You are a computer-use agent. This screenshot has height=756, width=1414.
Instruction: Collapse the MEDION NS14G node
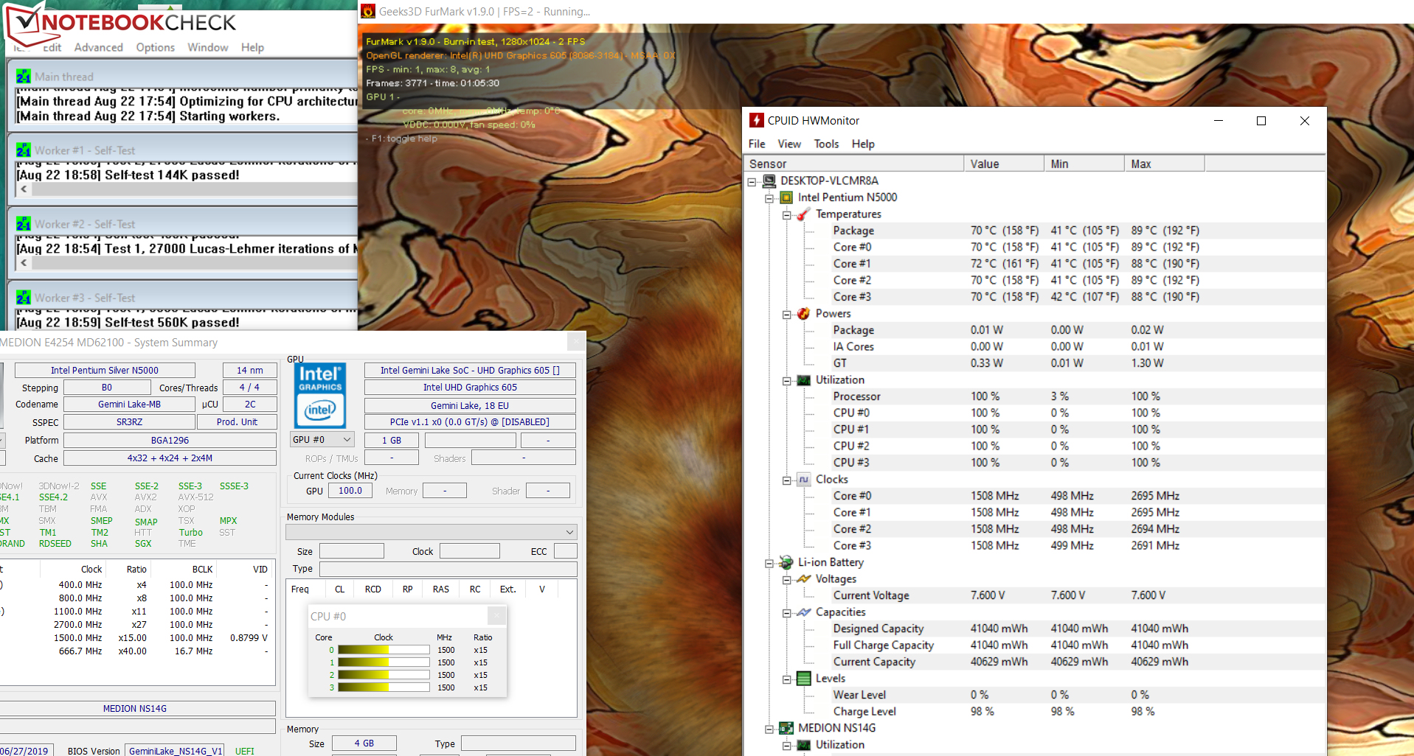[x=769, y=729]
